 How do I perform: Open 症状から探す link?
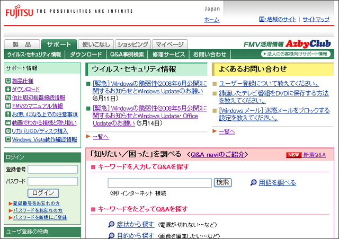pos(136,225)
